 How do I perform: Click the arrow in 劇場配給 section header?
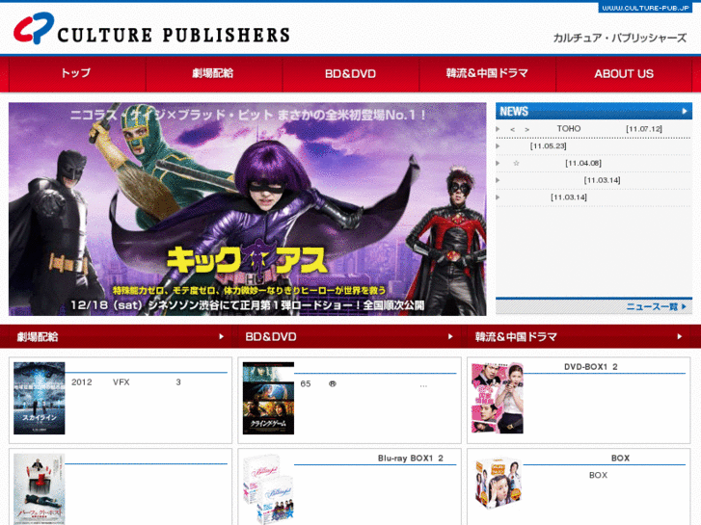(222, 336)
